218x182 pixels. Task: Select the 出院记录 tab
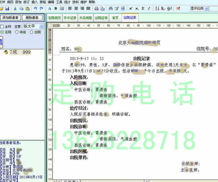tap(130, 17)
